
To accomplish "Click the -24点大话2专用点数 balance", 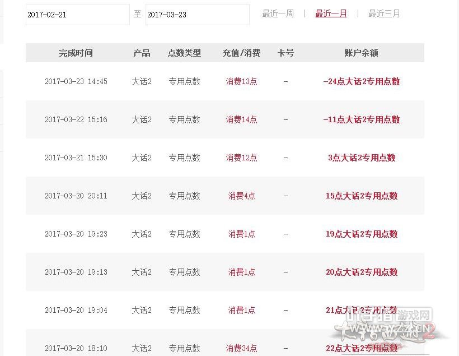I will pyautogui.click(x=361, y=81).
